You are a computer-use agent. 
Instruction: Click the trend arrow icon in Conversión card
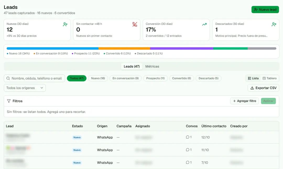click(204, 24)
